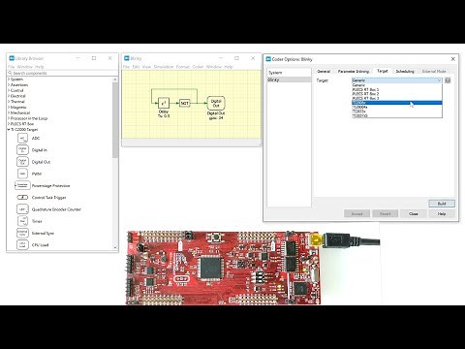Expand the Magnetic library category
This screenshot has width=465, height=349.
[x=9, y=107]
